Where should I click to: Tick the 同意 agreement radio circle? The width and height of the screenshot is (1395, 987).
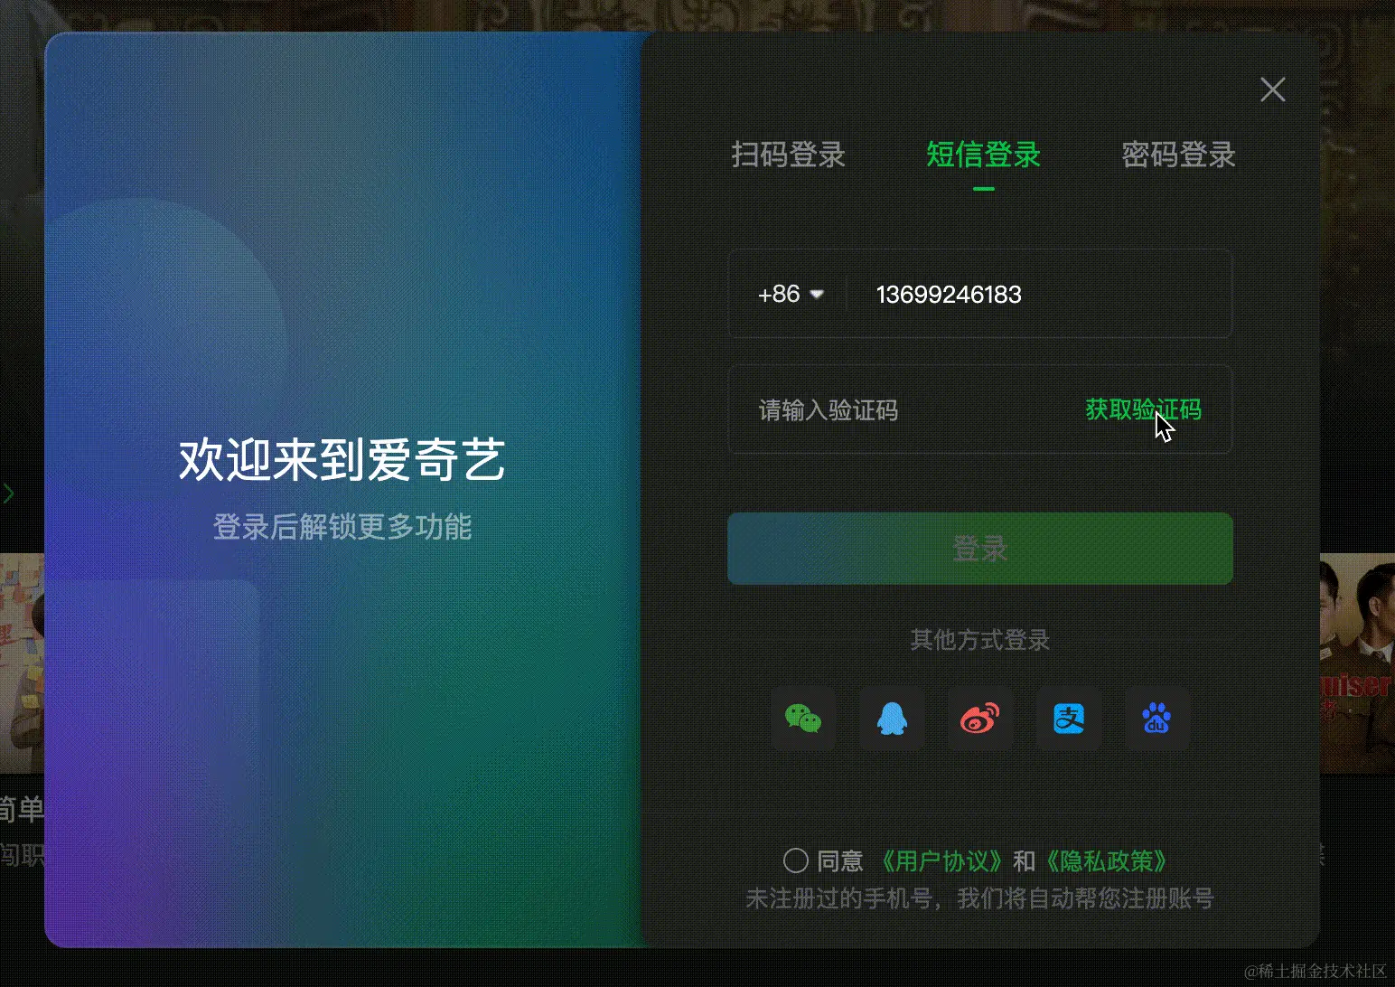pos(795,860)
